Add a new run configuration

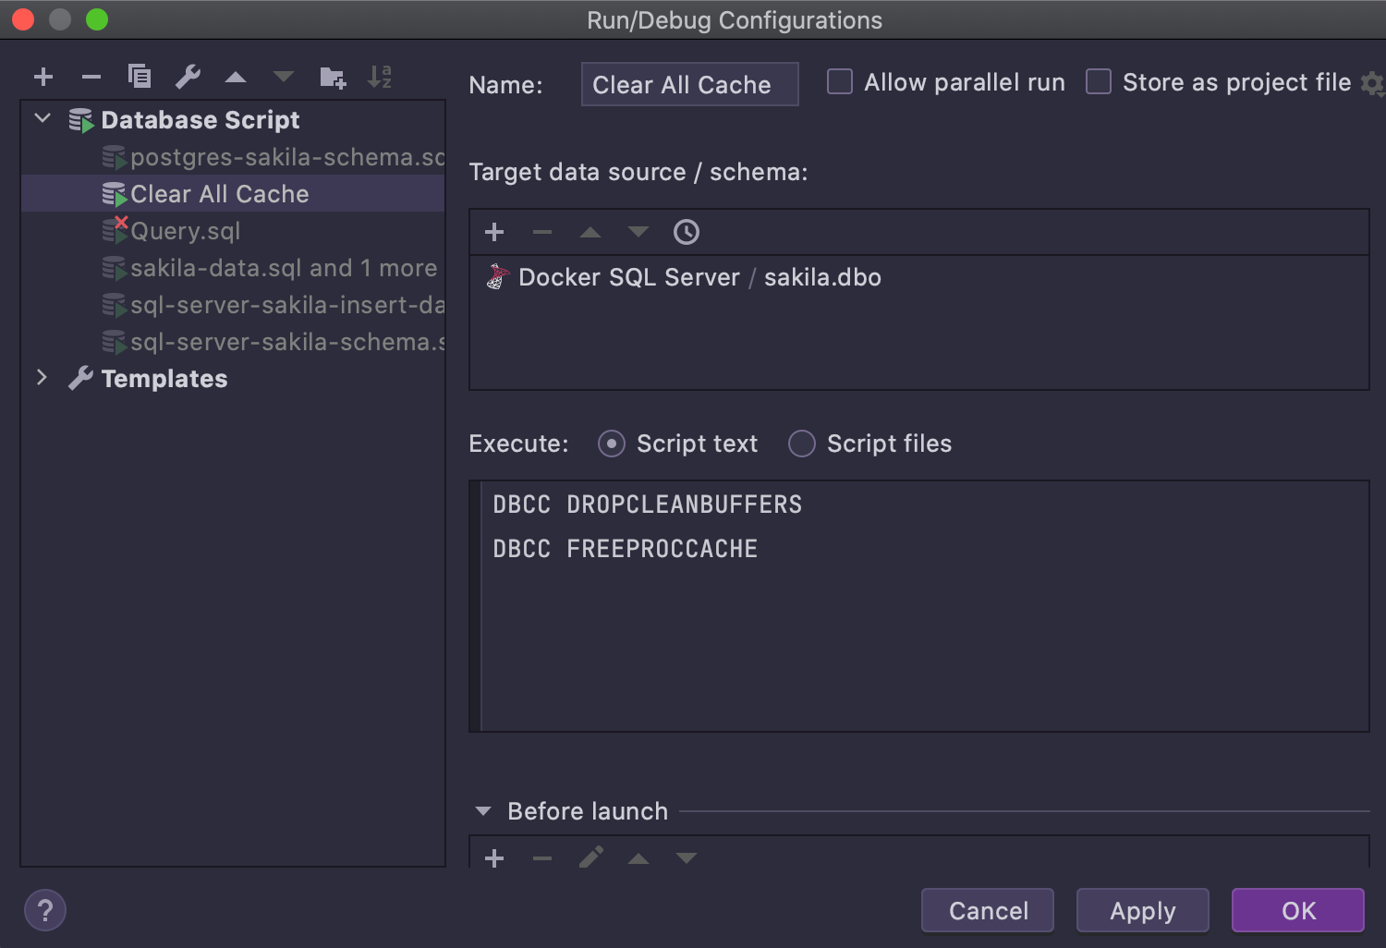pyautogui.click(x=43, y=77)
